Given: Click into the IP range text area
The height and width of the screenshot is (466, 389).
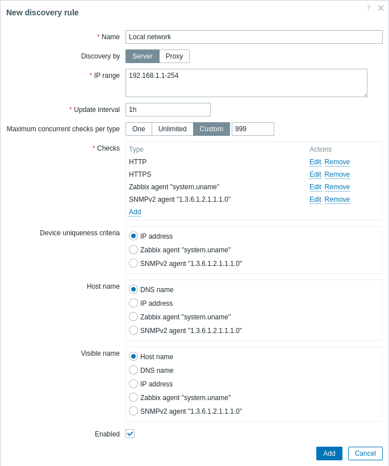Looking at the screenshot, I should click(246, 83).
